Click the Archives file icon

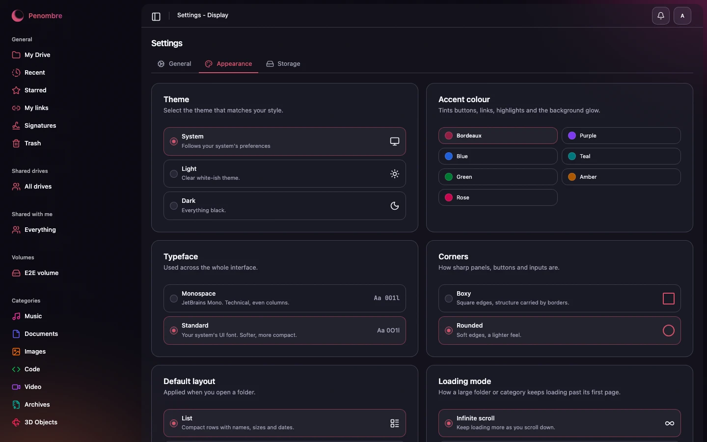click(16, 405)
